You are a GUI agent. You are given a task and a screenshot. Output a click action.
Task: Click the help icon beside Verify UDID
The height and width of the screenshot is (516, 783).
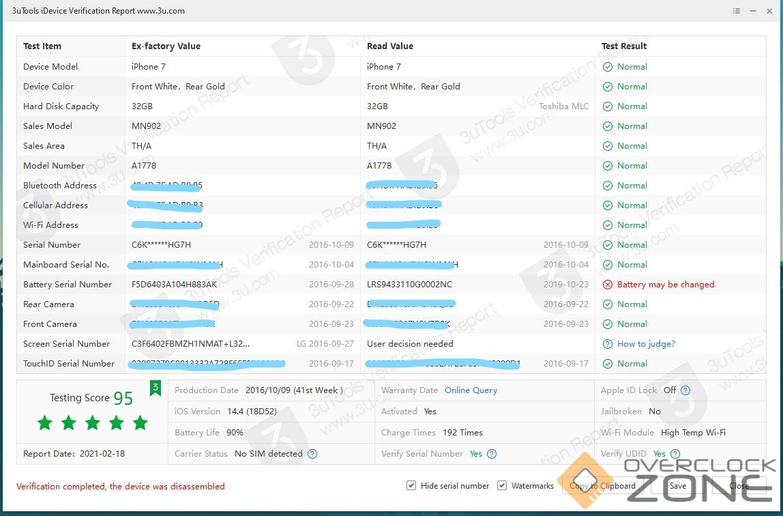point(675,454)
